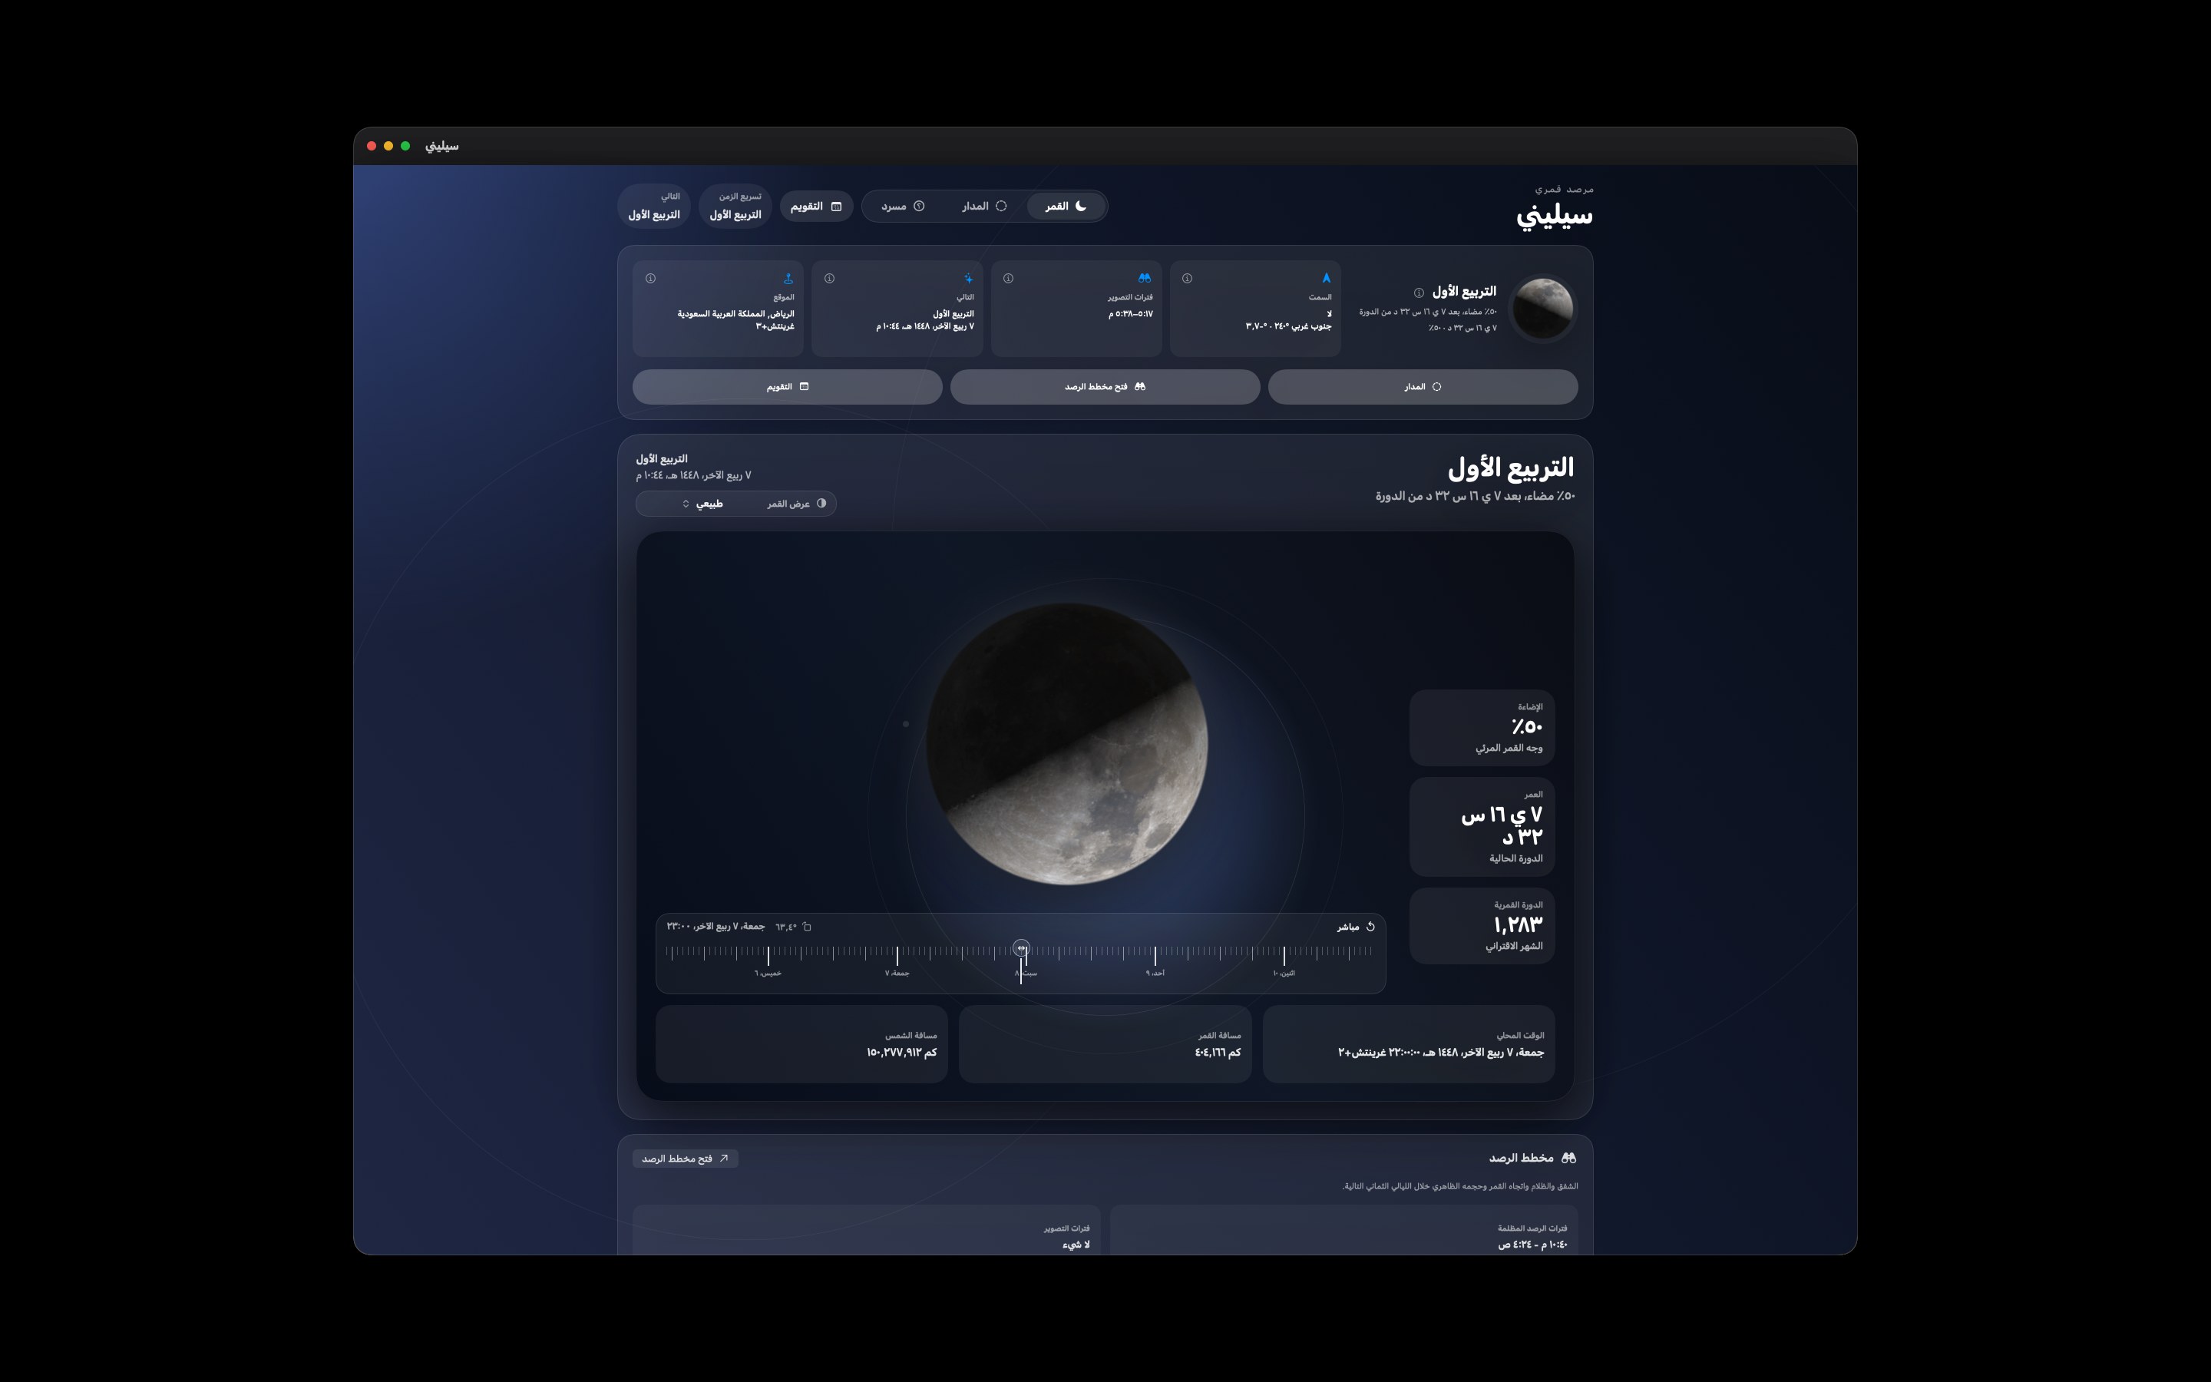The image size is (2211, 1382).
Task: Click the half-circle icon beside عرض القمر
Action: pos(821,504)
